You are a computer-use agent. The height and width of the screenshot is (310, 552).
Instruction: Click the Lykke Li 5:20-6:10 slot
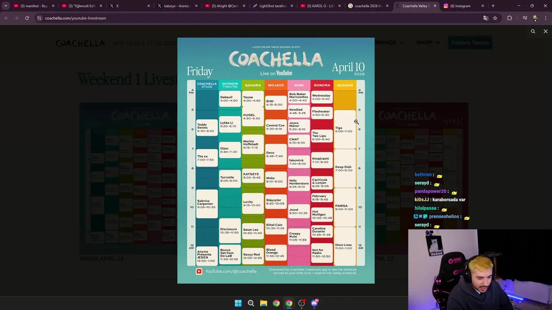tap(230, 124)
